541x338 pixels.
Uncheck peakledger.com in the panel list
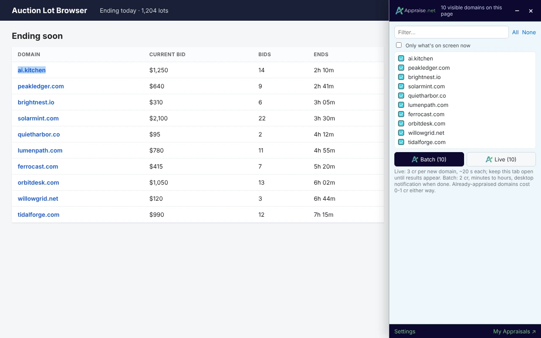(401, 68)
